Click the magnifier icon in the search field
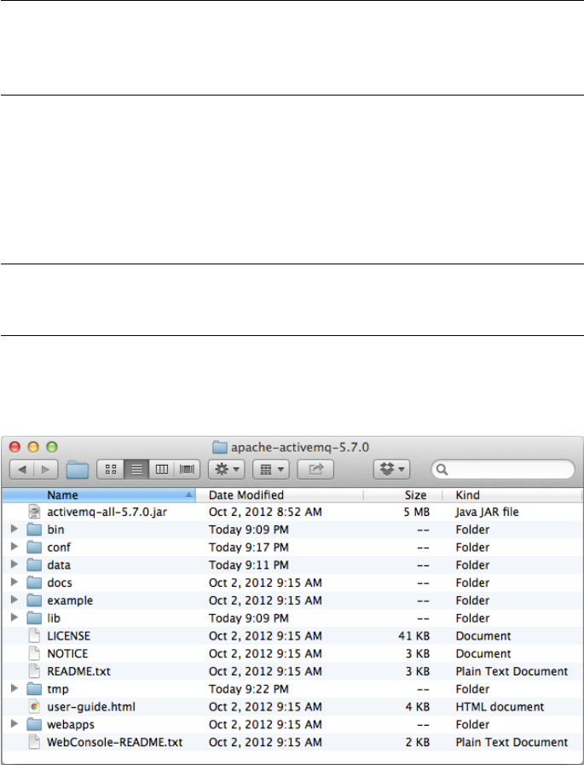Image resolution: width=584 pixels, height=765 pixels. pyautogui.click(x=442, y=469)
